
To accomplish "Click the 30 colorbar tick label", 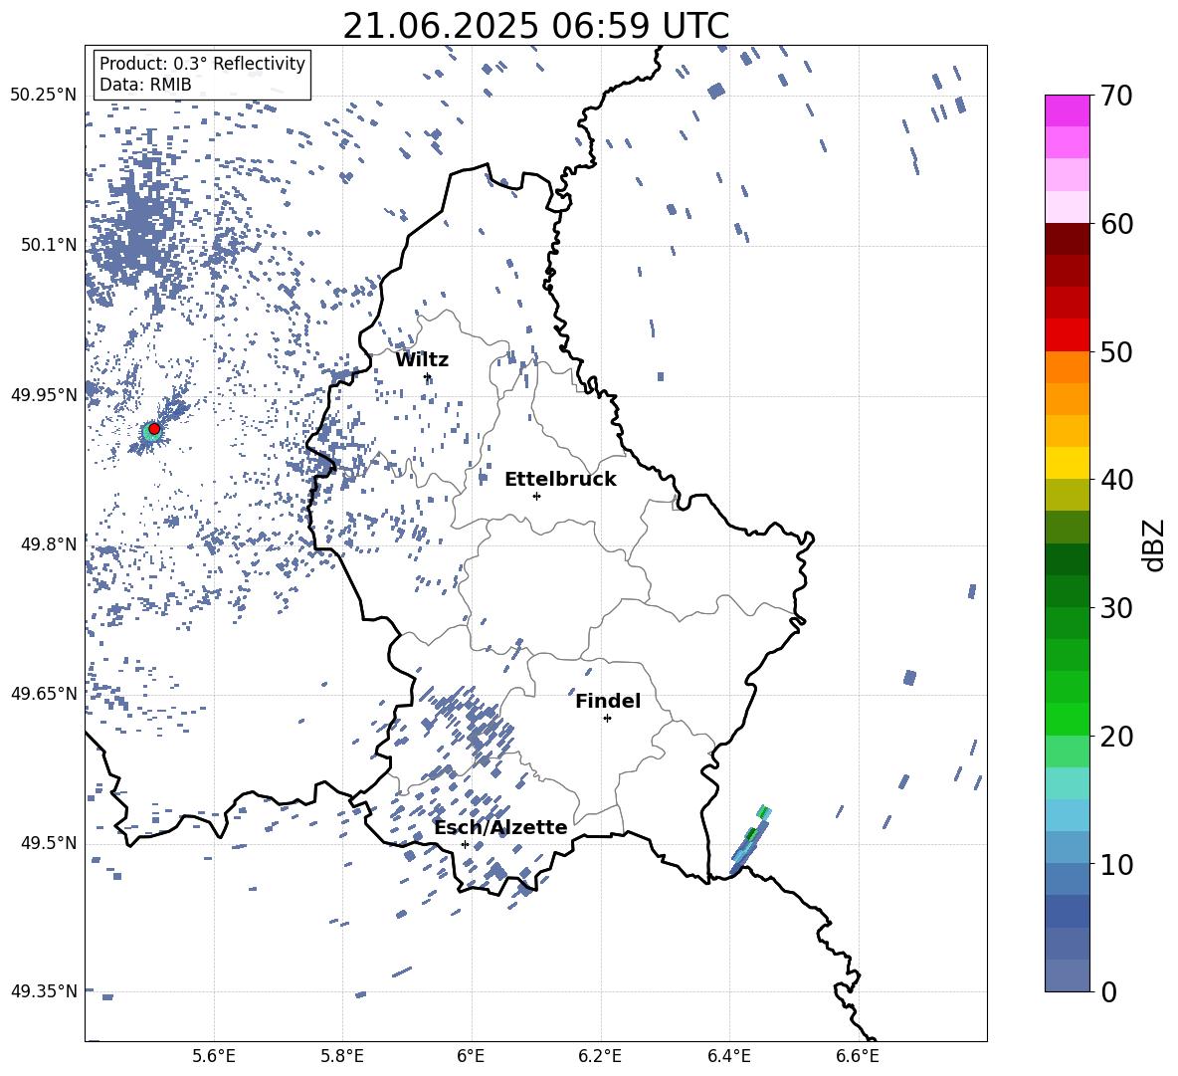I will click(x=1116, y=608).
